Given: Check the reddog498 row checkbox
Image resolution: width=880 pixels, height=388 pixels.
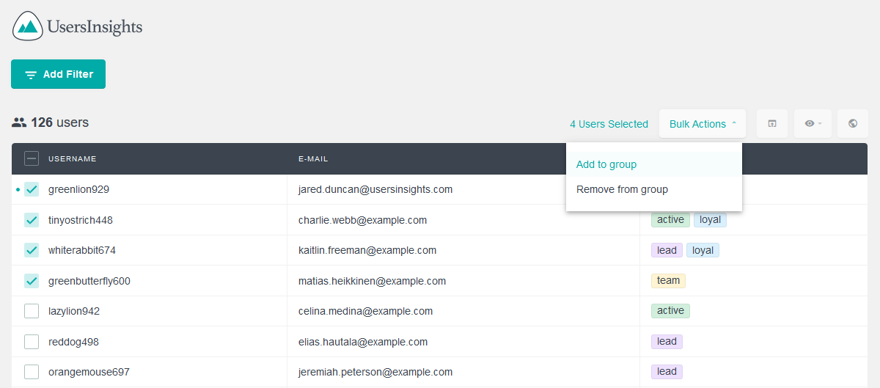Looking at the screenshot, I should point(32,342).
